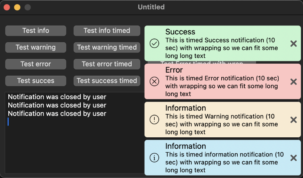Click the info icon in blue notification

click(154, 157)
